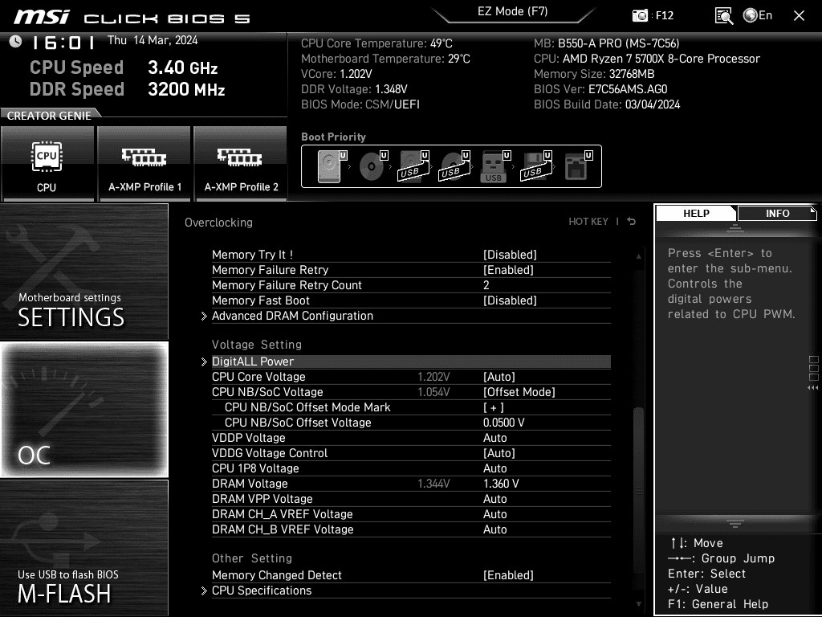Open CPU Core Voltage Auto dropdown
822x617 pixels.
[499, 377]
